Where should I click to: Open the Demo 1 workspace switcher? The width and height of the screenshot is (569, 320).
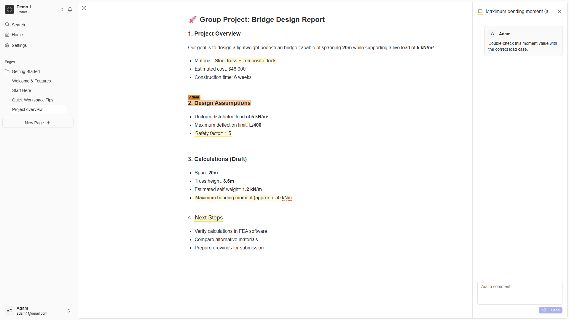click(x=62, y=9)
